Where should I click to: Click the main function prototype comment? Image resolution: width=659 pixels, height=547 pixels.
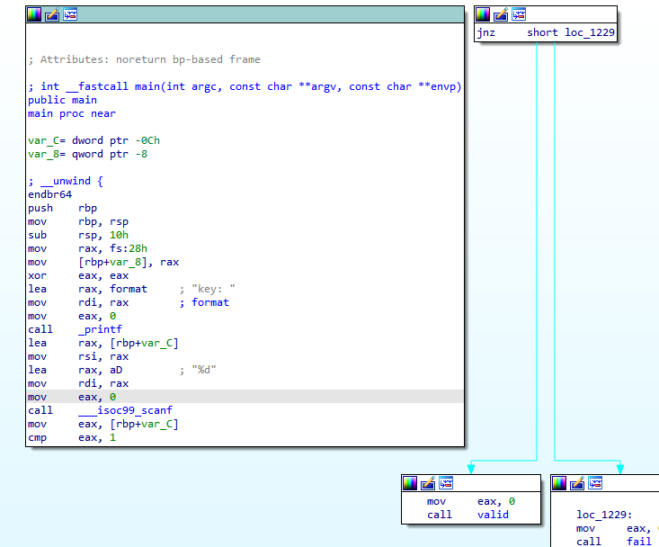[245, 86]
